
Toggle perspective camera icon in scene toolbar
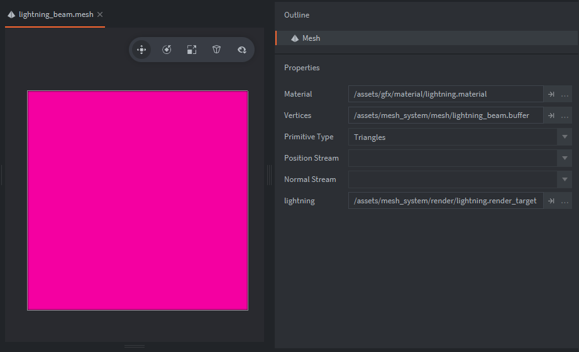(x=217, y=50)
